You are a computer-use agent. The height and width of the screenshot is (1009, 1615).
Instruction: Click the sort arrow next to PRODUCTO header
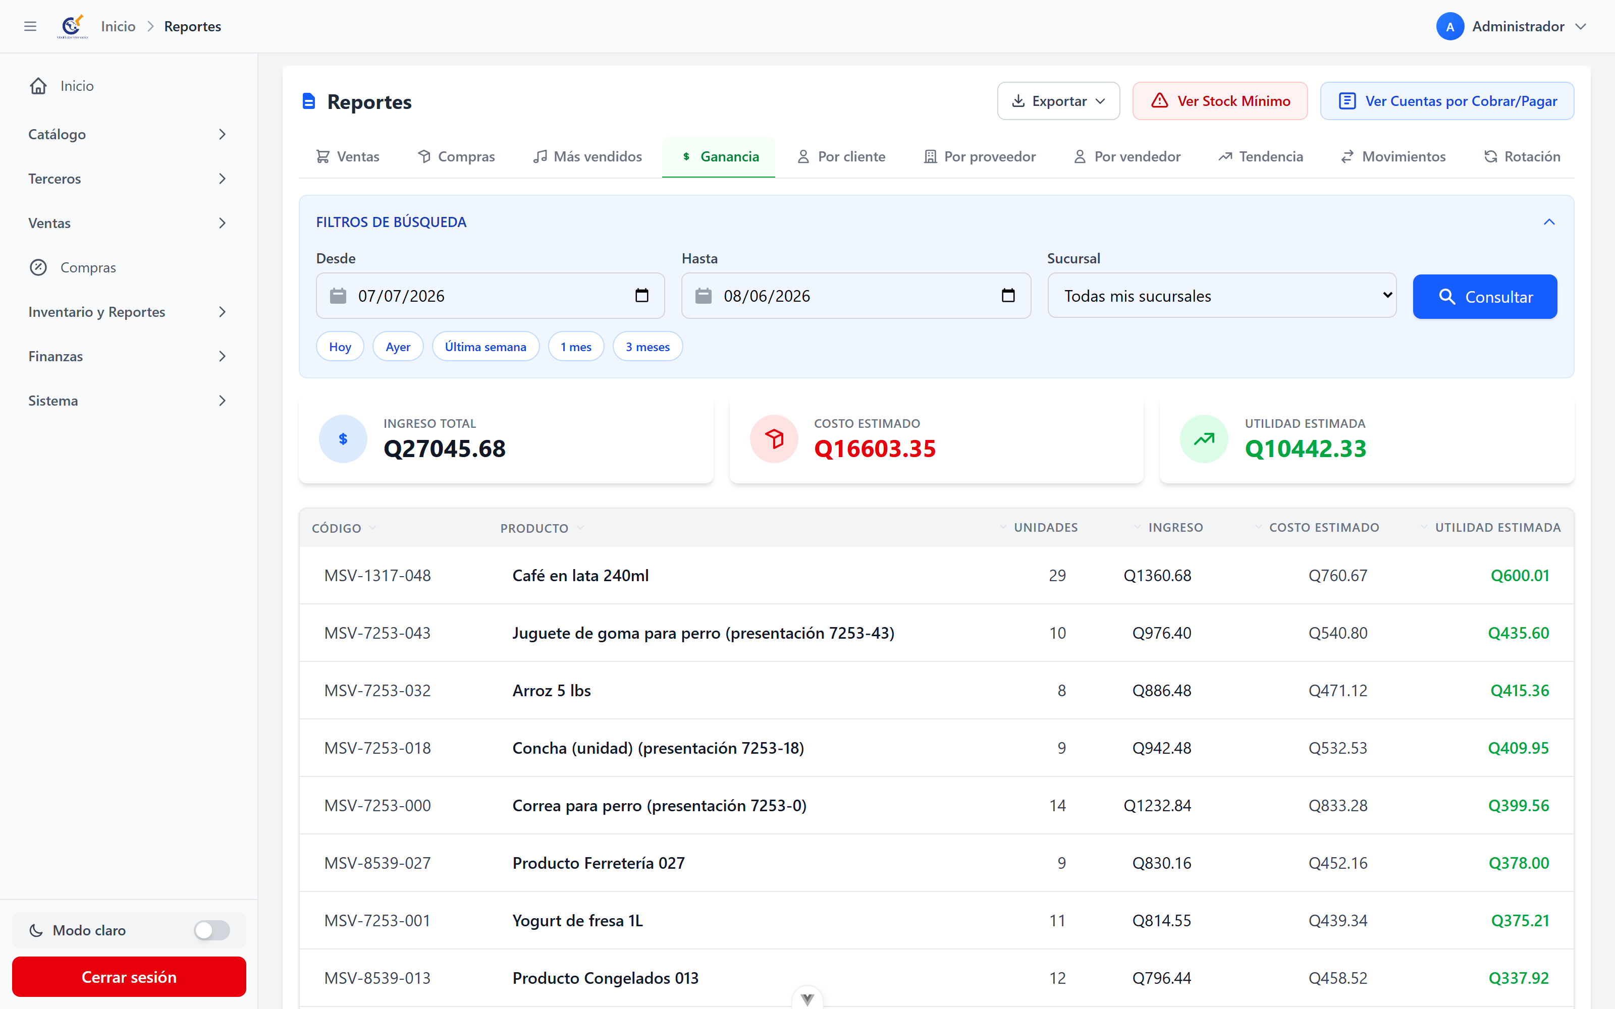(580, 528)
